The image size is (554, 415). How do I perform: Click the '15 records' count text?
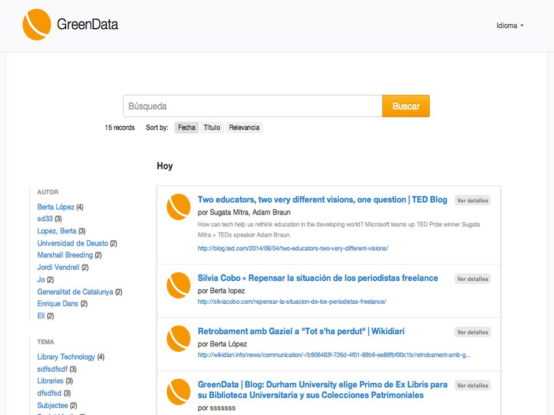(x=120, y=127)
